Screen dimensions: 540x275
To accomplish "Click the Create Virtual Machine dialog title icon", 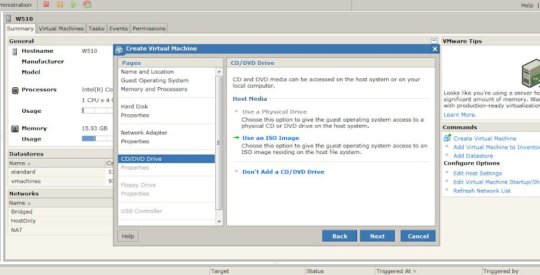I will pyautogui.click(x=119, y=49).
